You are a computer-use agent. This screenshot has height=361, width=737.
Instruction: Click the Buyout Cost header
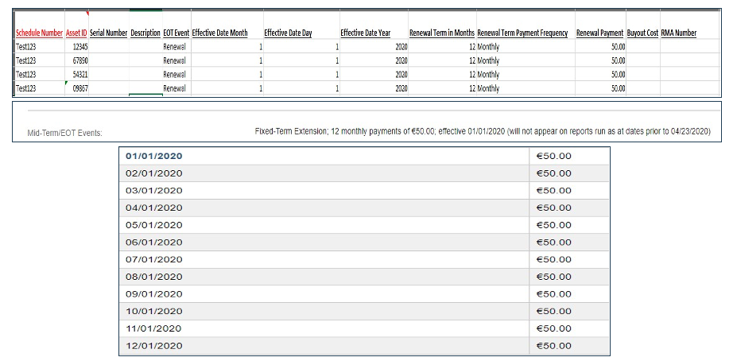pos(642,33)
